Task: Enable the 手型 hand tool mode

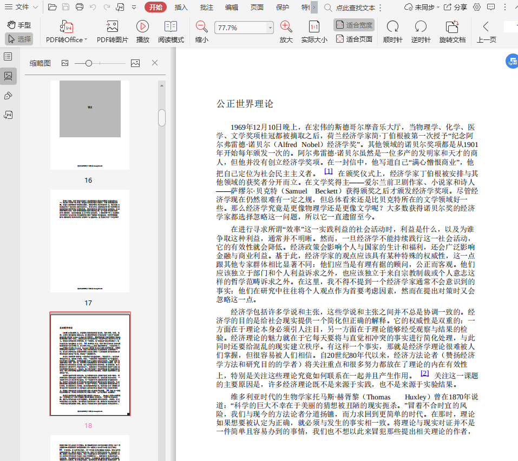Action: (19, 25)
